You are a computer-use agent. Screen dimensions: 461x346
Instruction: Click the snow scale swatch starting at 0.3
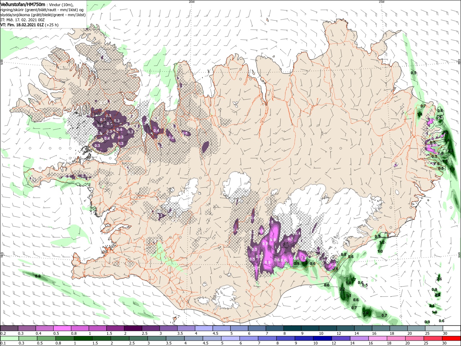click(x=27, y=328)
